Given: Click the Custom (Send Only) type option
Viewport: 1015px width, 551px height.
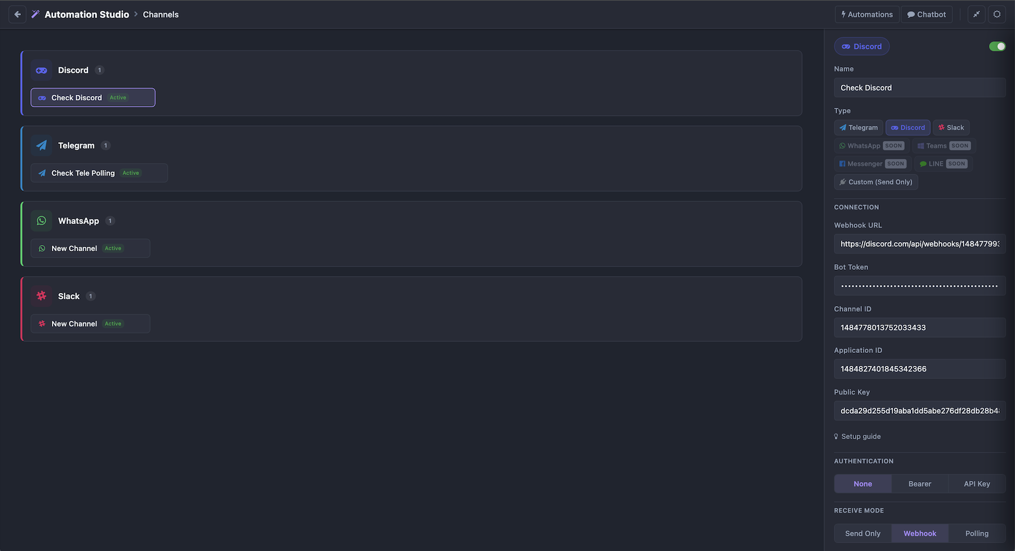Looking at the screenshot, I should tap(875, 182).
